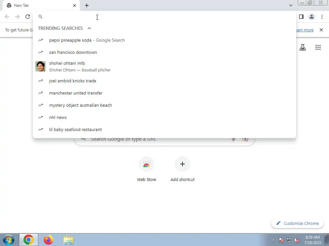Open new tab with the plus button
The width and height of the screenshot is (329, 246).
click(87, 5)
